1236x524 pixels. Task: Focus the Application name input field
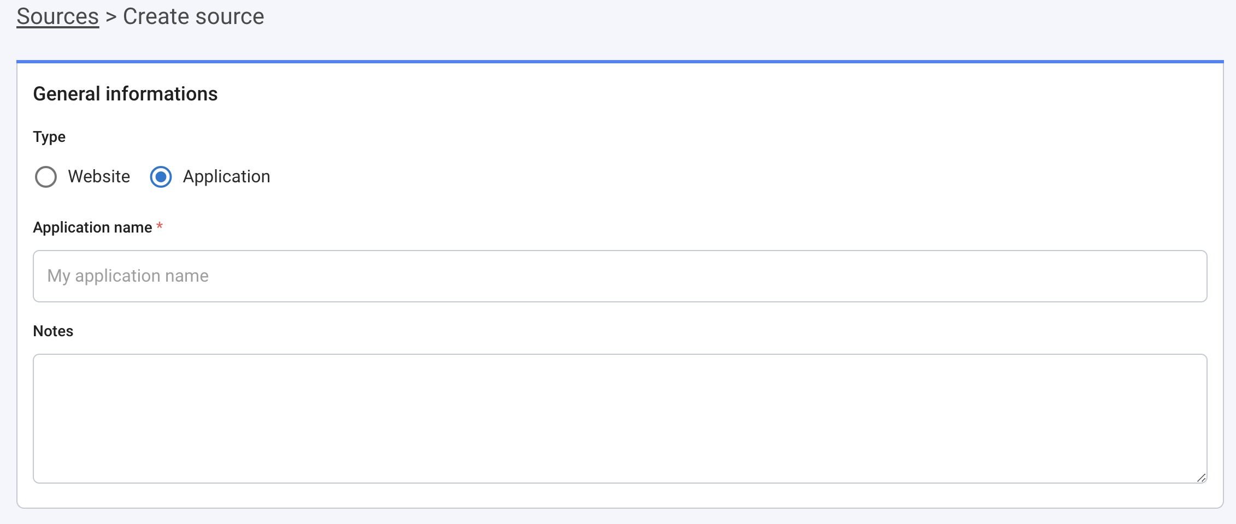point(620,276)
